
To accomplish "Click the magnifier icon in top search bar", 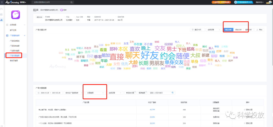I will 71,3.
